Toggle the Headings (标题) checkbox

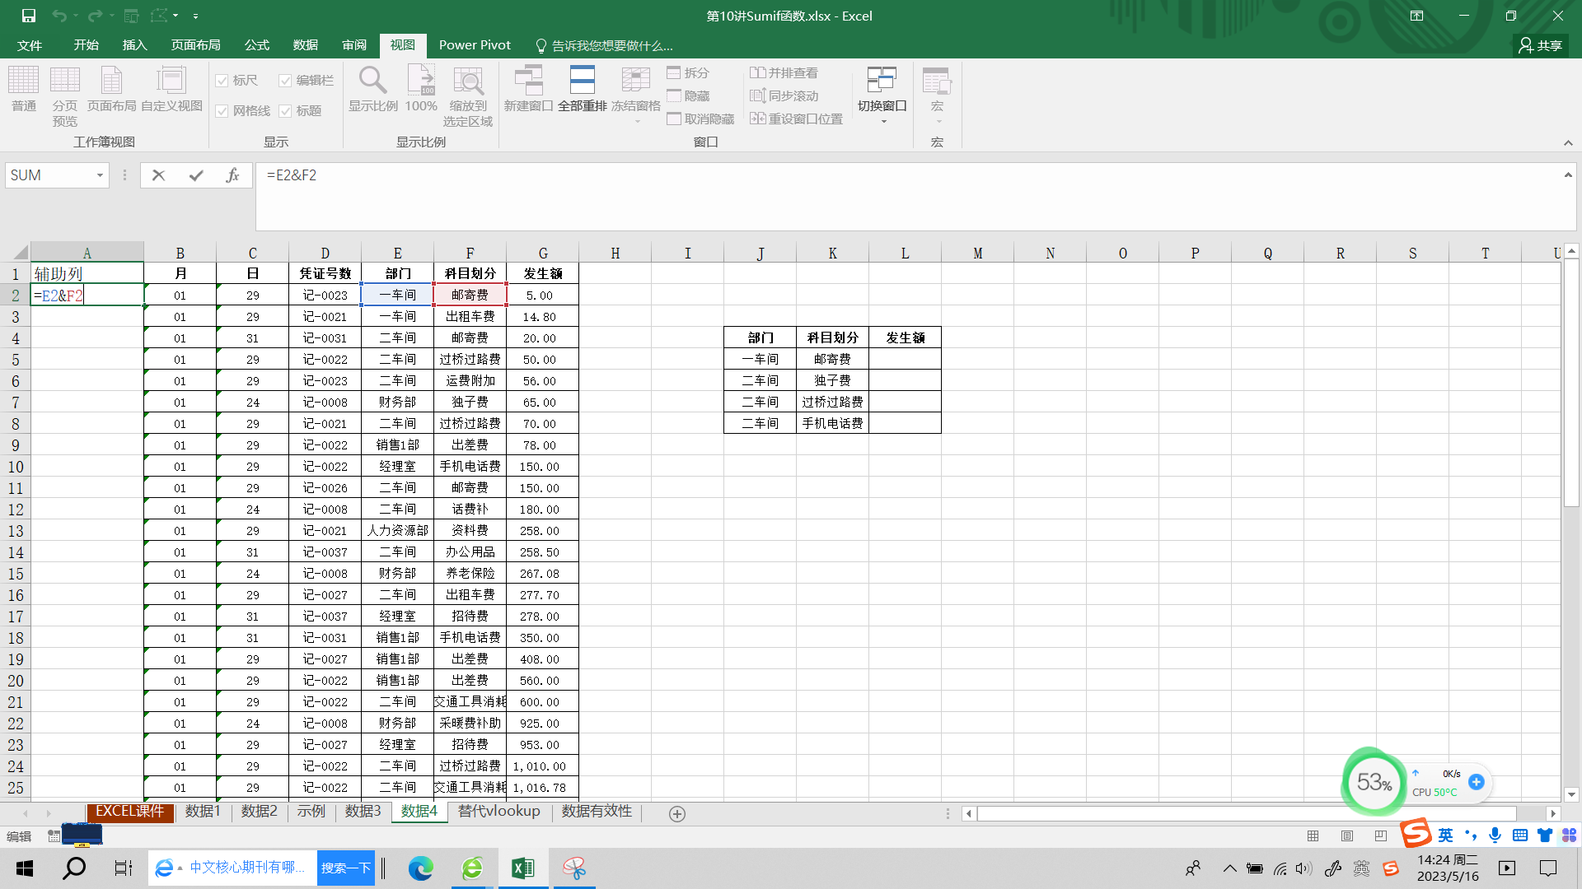tap(300, 111)
